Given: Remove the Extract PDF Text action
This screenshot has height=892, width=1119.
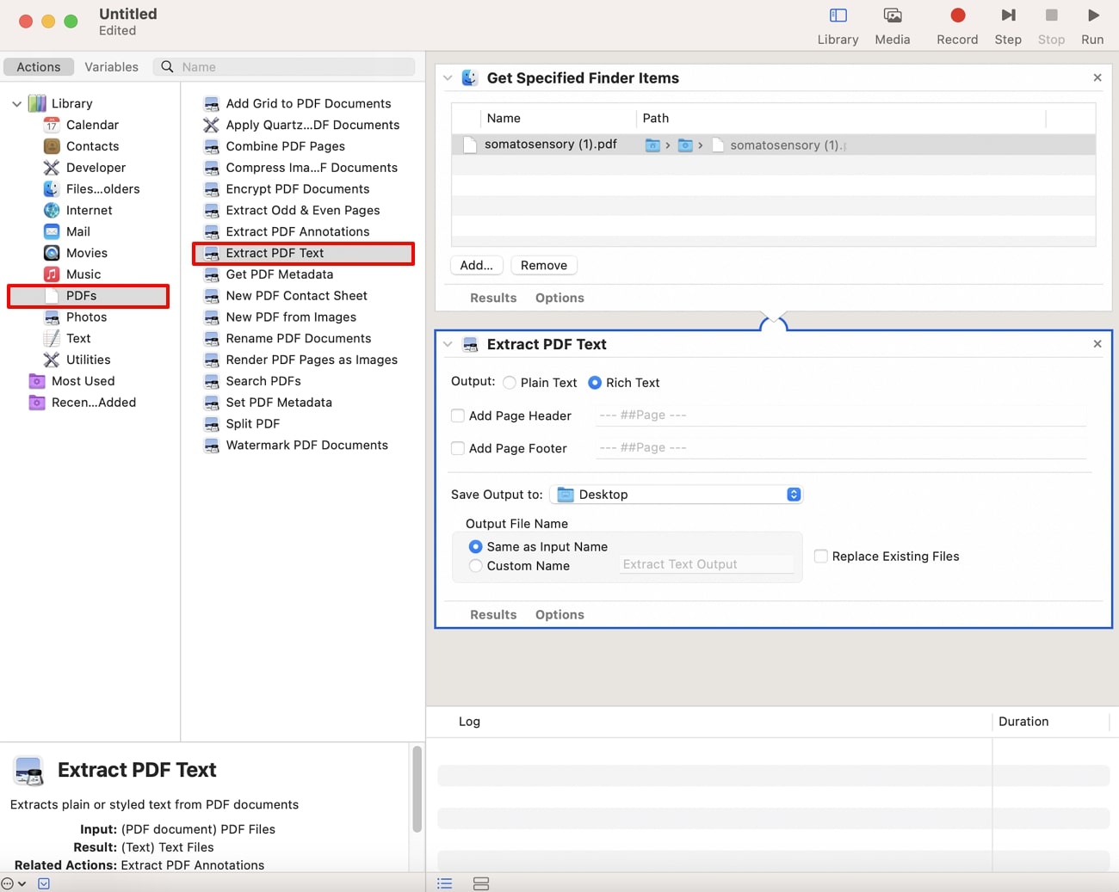Looking at the screenshot, I should [x=1097, y=343].
